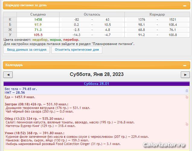Click the Вес тела 79.65 кг line

[21, 89]
